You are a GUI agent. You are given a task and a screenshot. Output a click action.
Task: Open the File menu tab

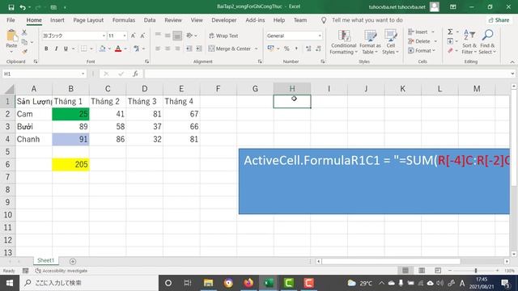[11, 20]
